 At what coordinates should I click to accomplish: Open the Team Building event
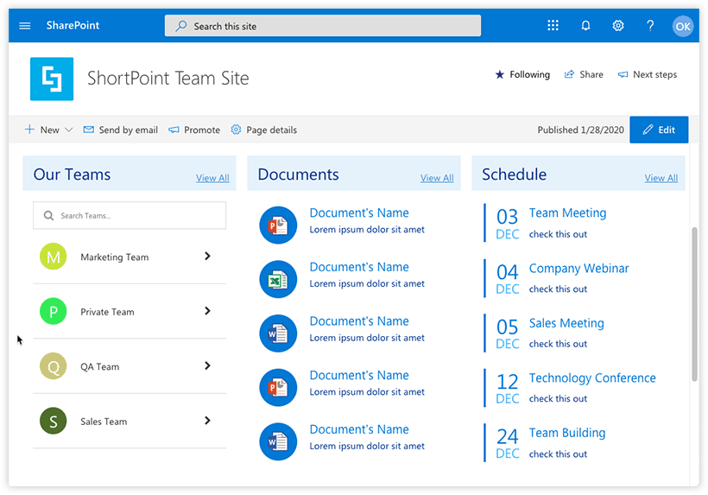click(x=567, y=433)
